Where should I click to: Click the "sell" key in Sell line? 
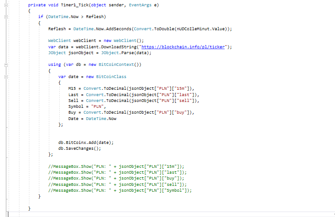click(184, 101)
